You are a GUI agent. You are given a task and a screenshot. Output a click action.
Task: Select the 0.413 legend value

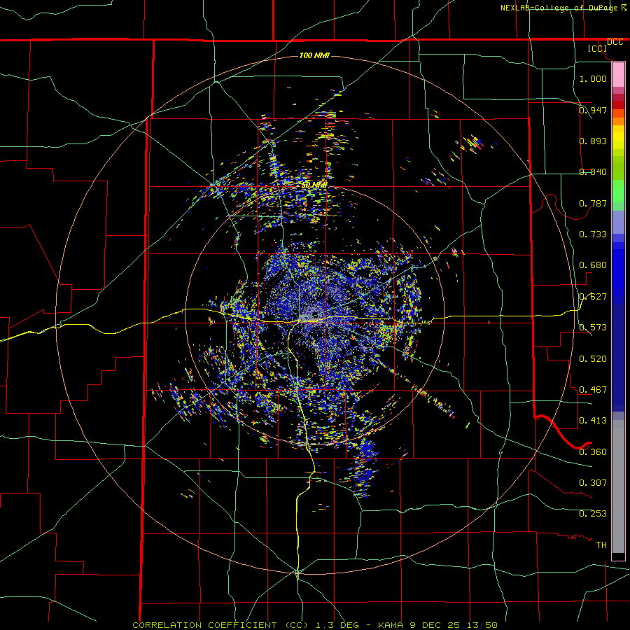click(x=593, y=421)
